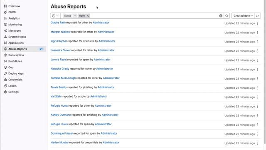Image resolution: width=266 pixels, height=150 pixels.
Task: Click the Subscription sidebar icon
Action: pyautogui.click(x=5, y=55)
